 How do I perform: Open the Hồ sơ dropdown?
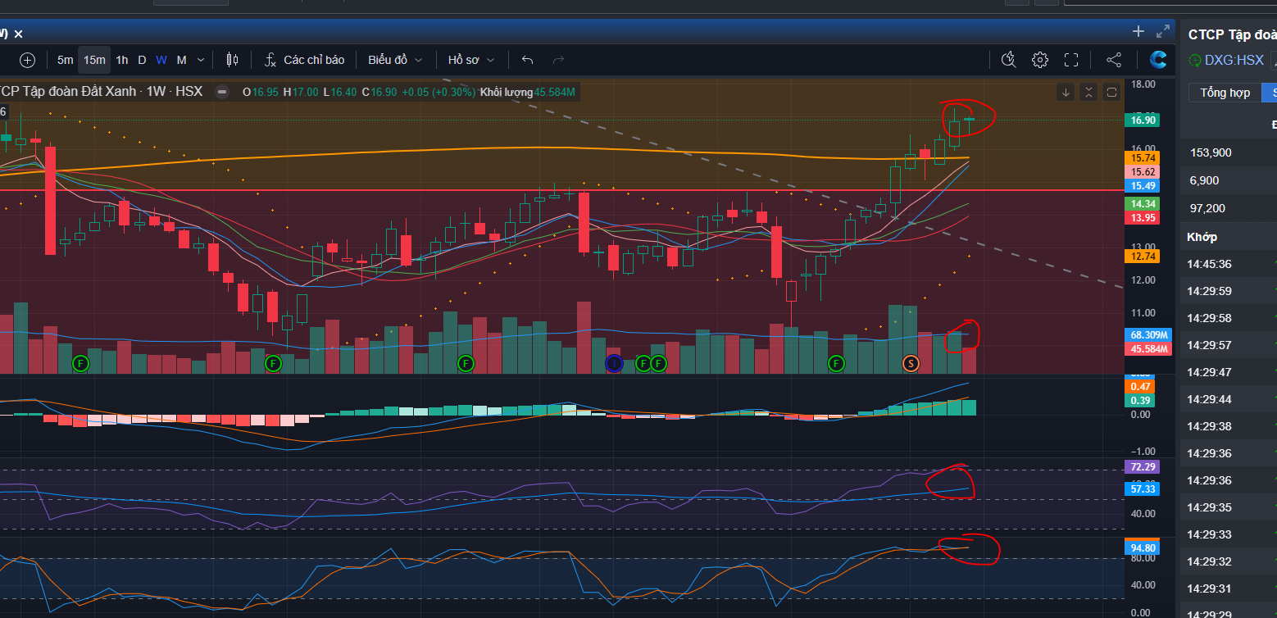[x=471, y=60]
